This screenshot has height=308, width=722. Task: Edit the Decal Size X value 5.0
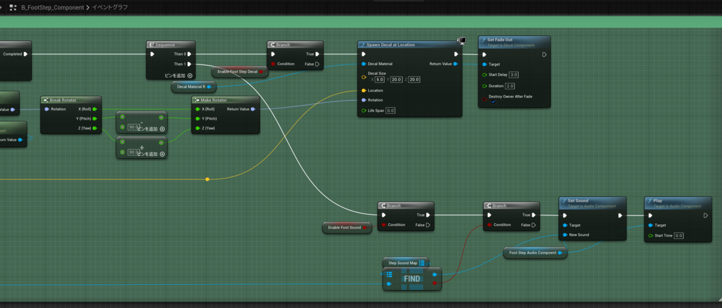coord(380,79)
